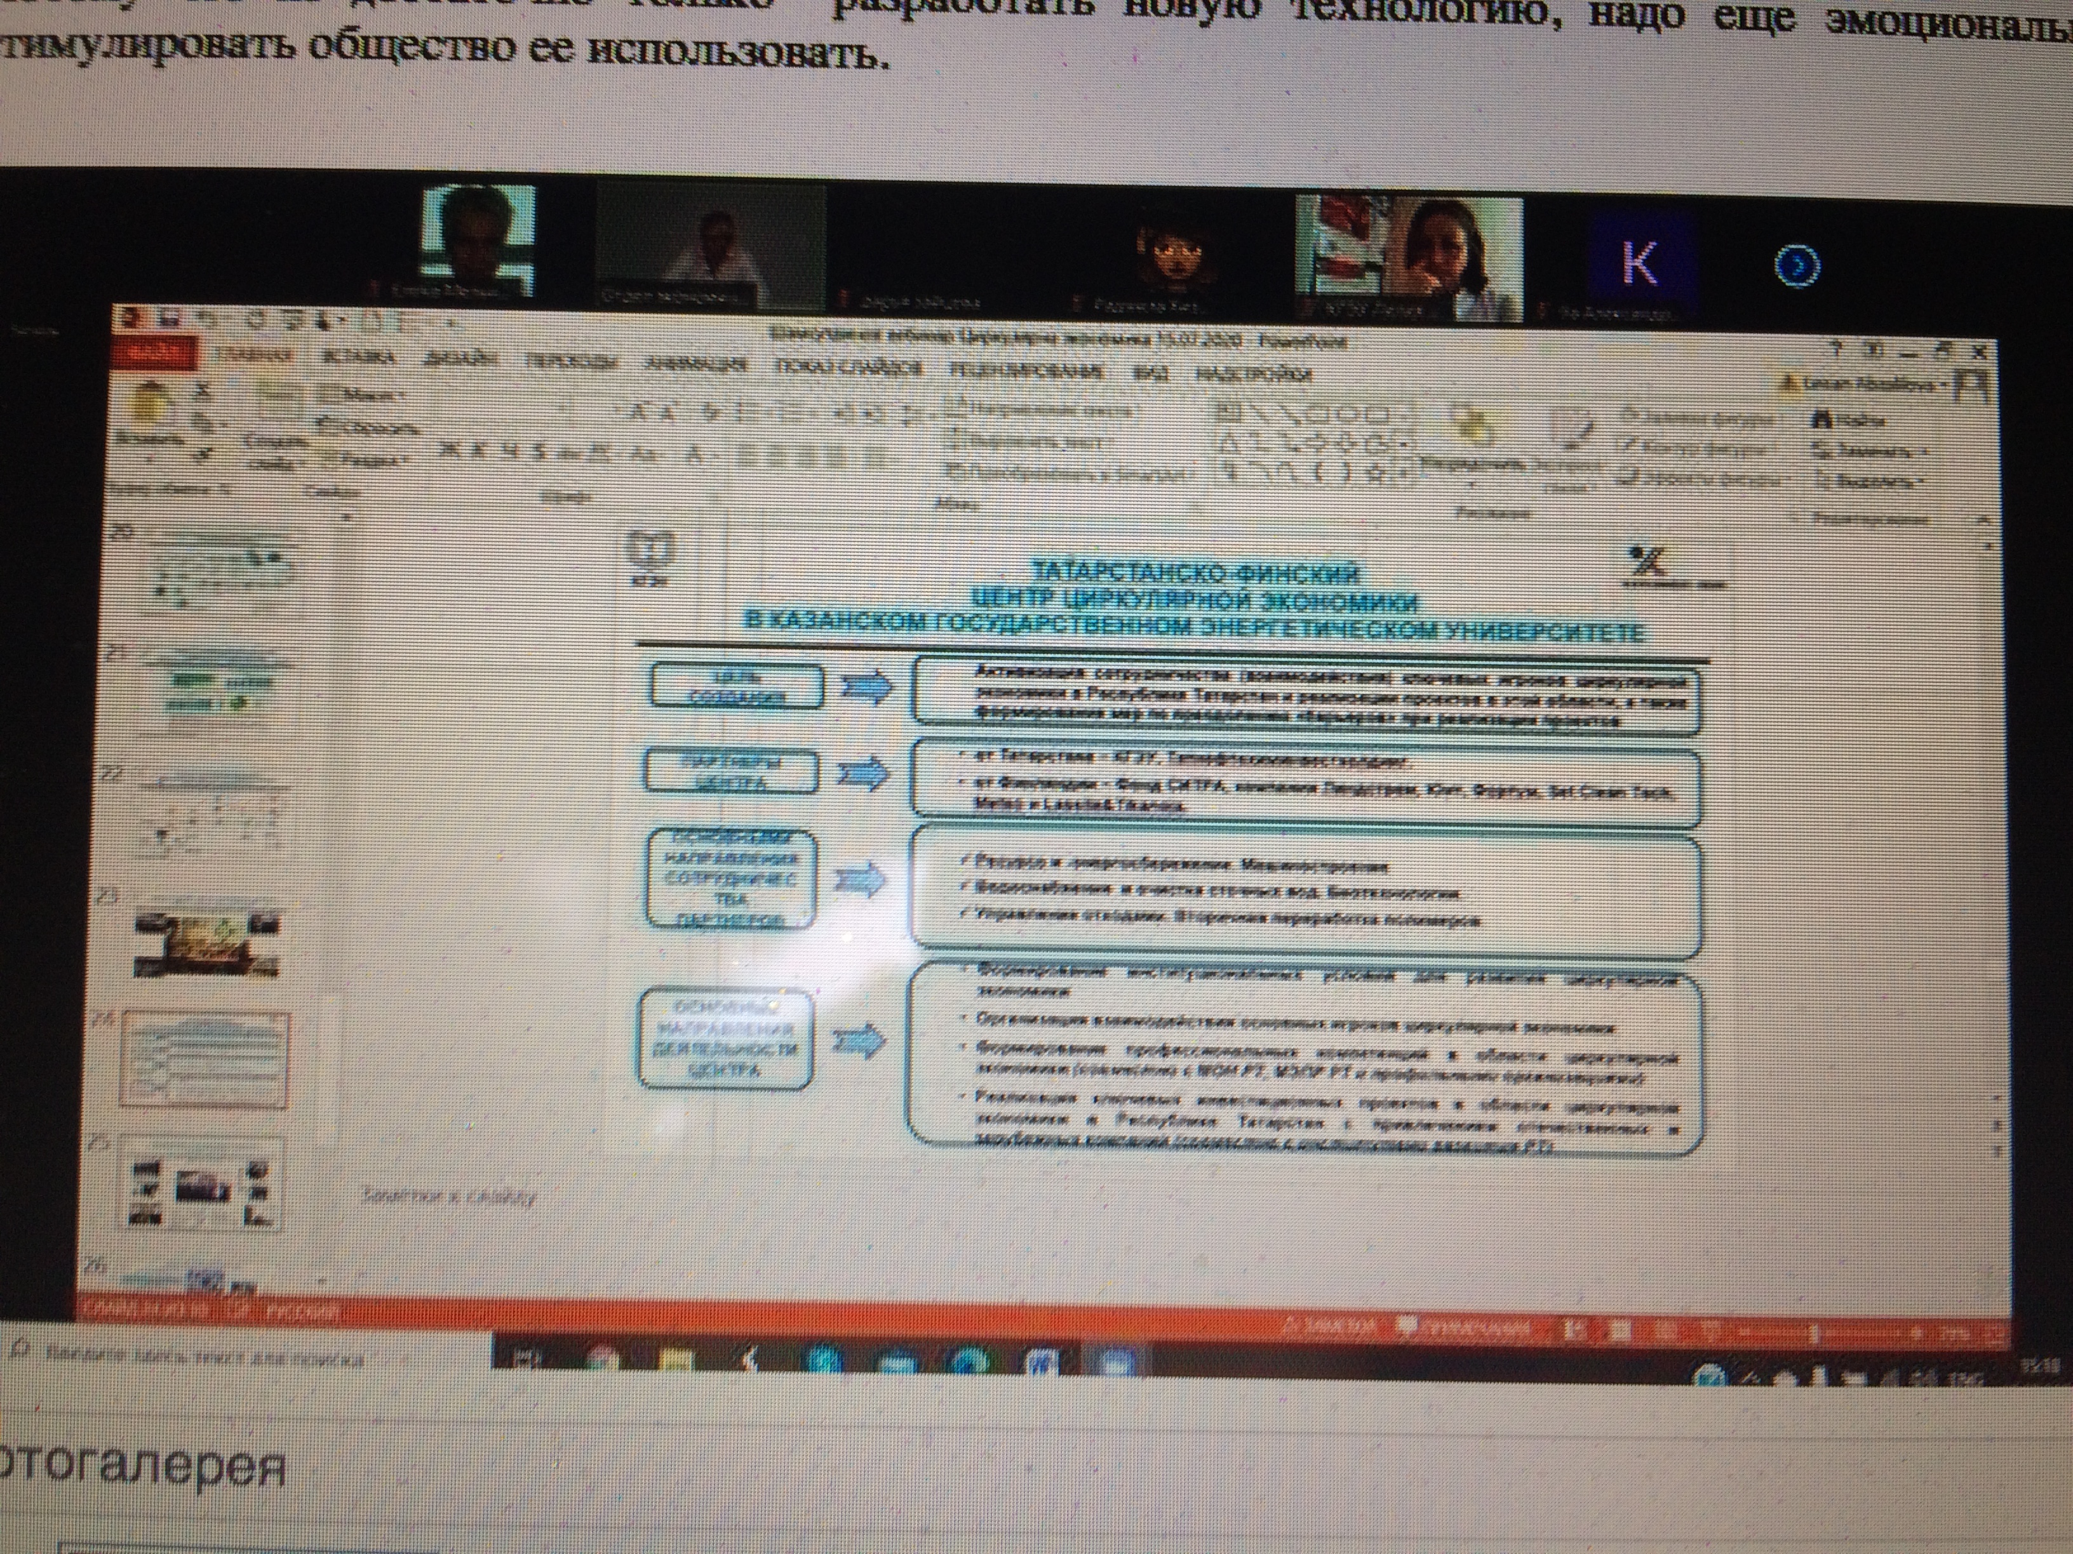Open the АНИМАЦИЯ ribbon tab
Image resolution: width=2073 pixels, height=1554 pixels.
695,364
